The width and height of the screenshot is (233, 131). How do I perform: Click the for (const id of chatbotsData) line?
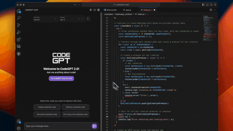135,45
